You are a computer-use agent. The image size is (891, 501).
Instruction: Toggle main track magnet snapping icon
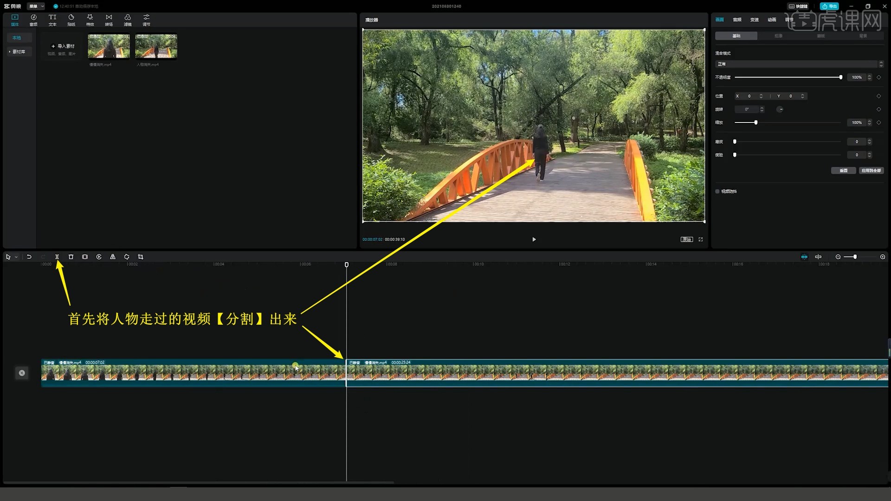(804, 257)
